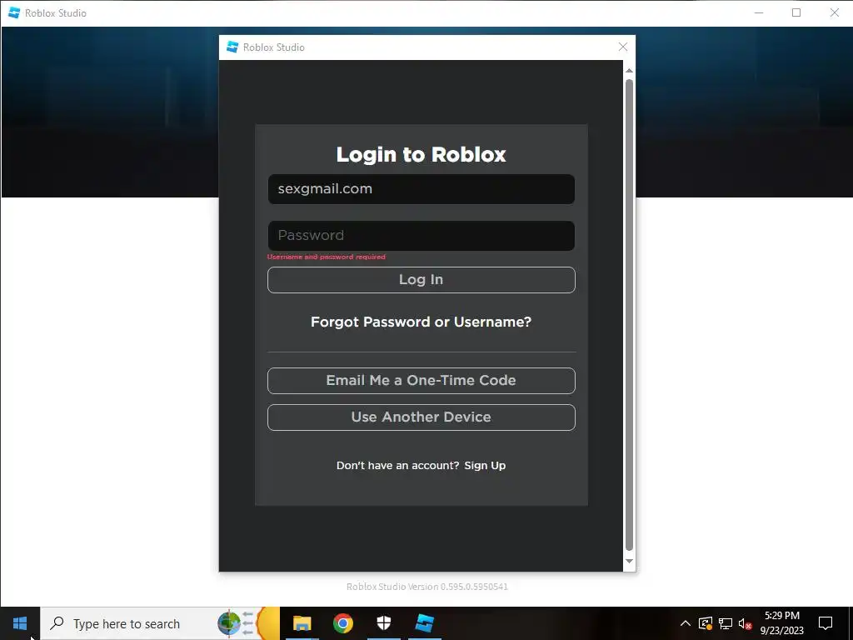Choose Email Me a One-Time Code
The height and width of the screenshot is (640, 853).
pos(421,380)
